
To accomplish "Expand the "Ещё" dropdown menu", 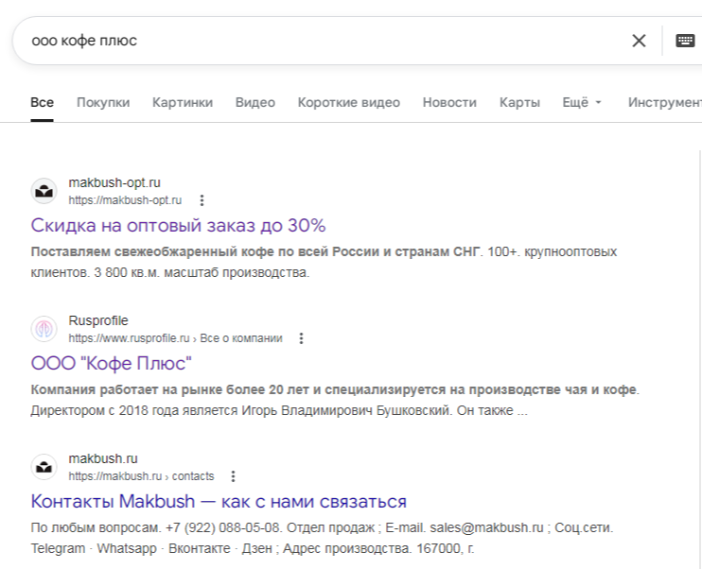I will [x=582, y=102].
